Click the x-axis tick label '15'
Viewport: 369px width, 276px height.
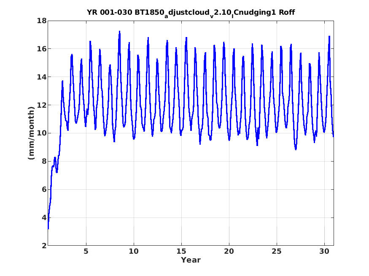tap(181, 252)
